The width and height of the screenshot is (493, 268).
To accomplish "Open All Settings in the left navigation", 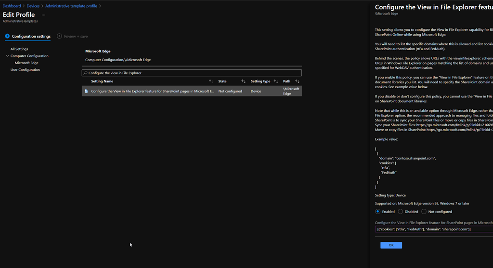I will tap(19, 49).
